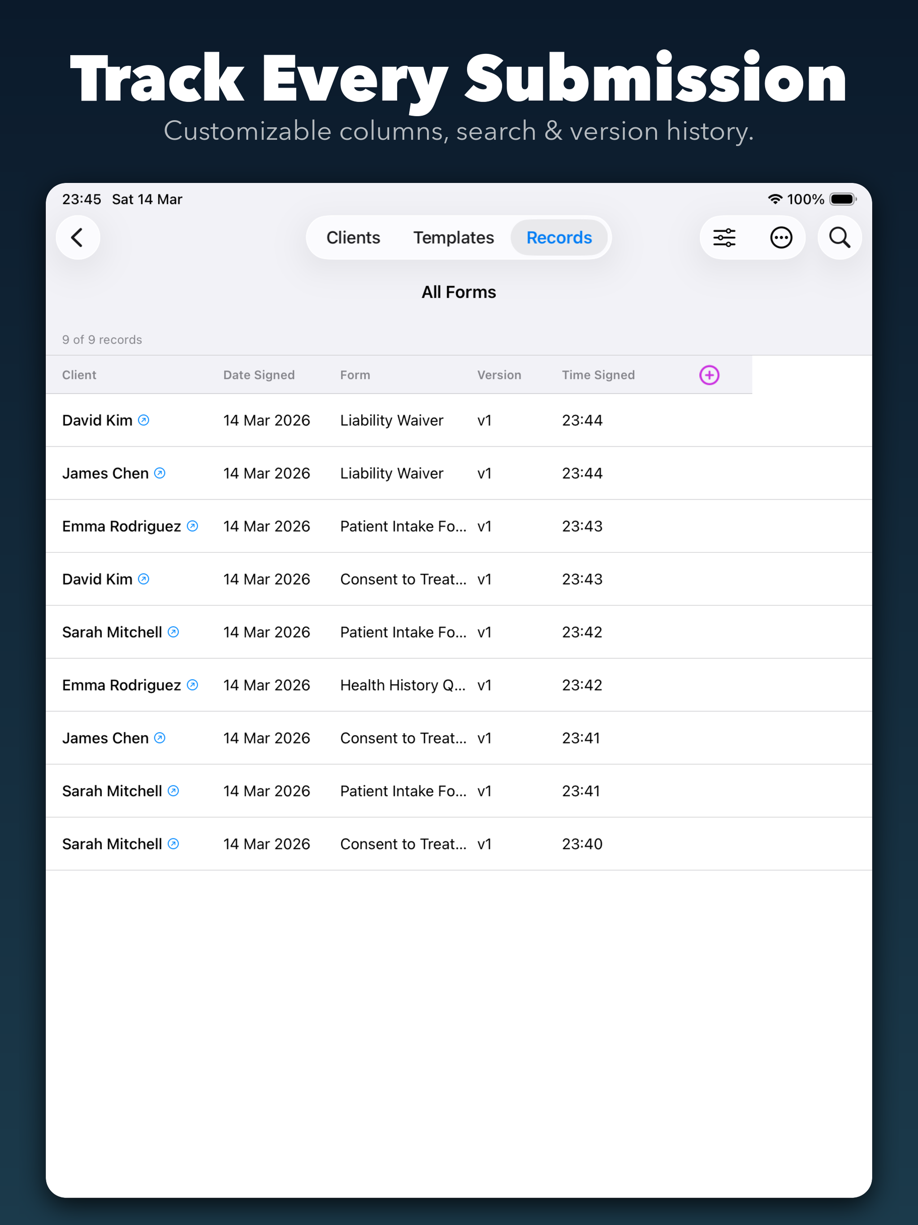Open James Chen's Liability Waiver record
This screenshot has width=918, height=1225.
point(459,473)
